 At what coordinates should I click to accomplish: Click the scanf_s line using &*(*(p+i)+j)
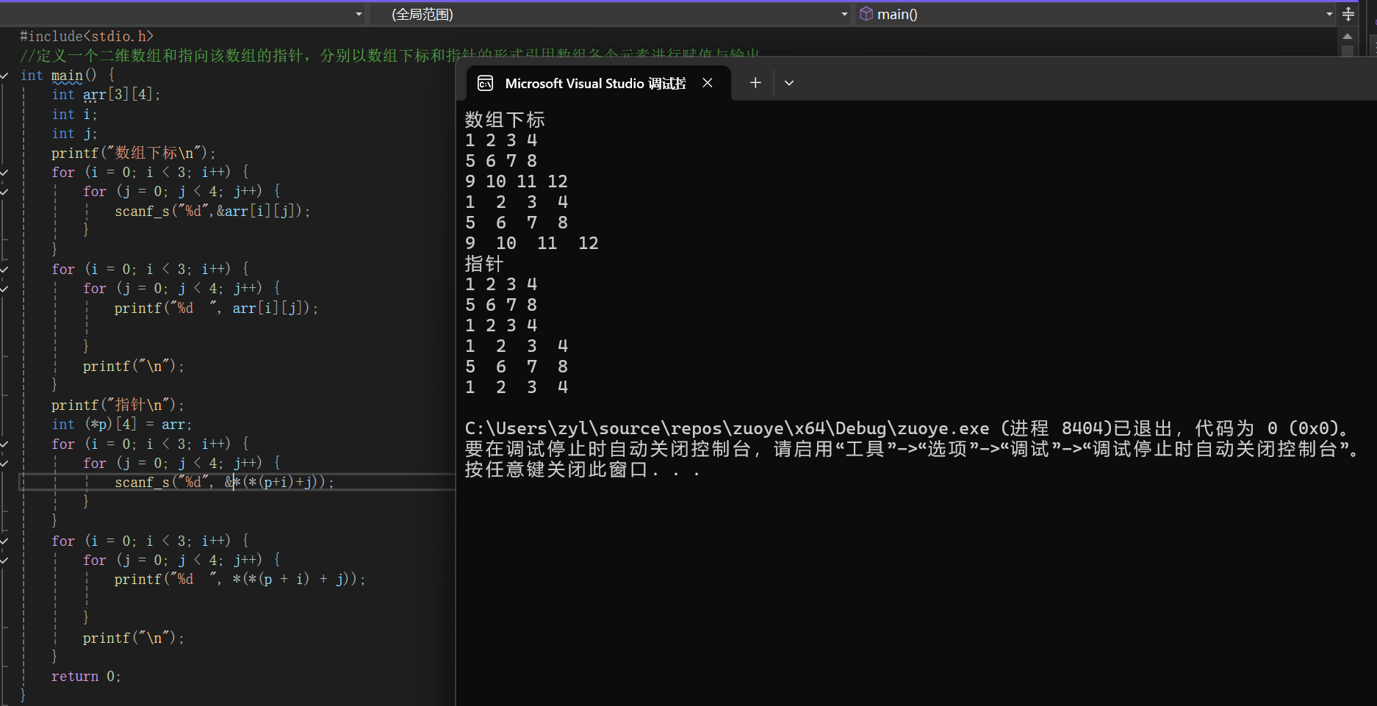coord(224,483)
